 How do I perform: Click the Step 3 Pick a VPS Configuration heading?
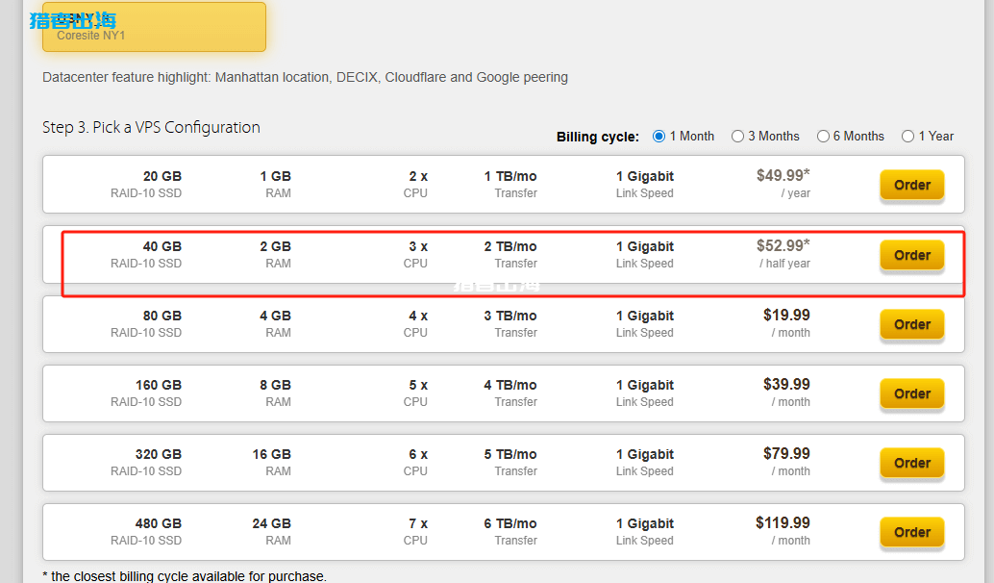coord(151,128)
